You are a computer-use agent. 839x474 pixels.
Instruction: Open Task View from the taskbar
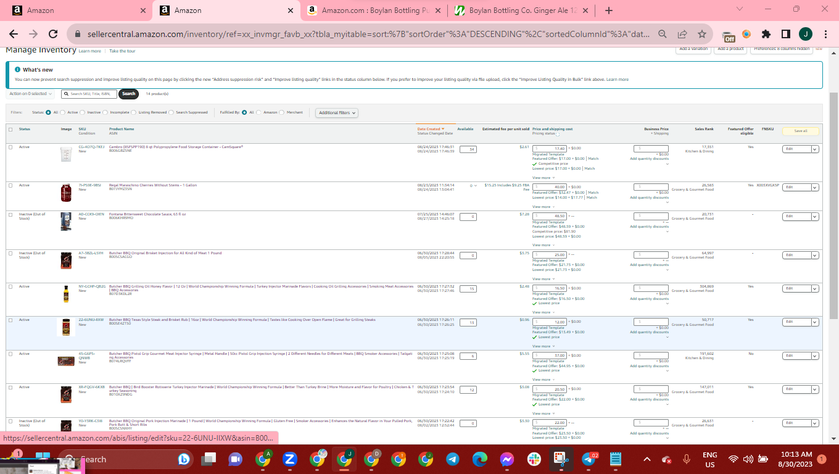click(x=209, y=459)
